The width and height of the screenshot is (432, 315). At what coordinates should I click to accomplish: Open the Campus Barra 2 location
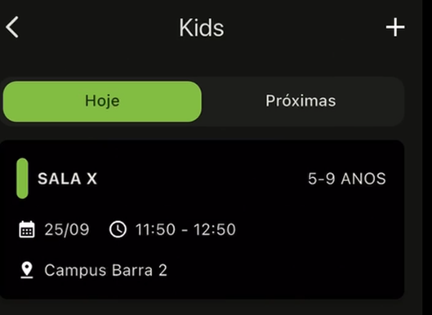[x=106, y=270]
